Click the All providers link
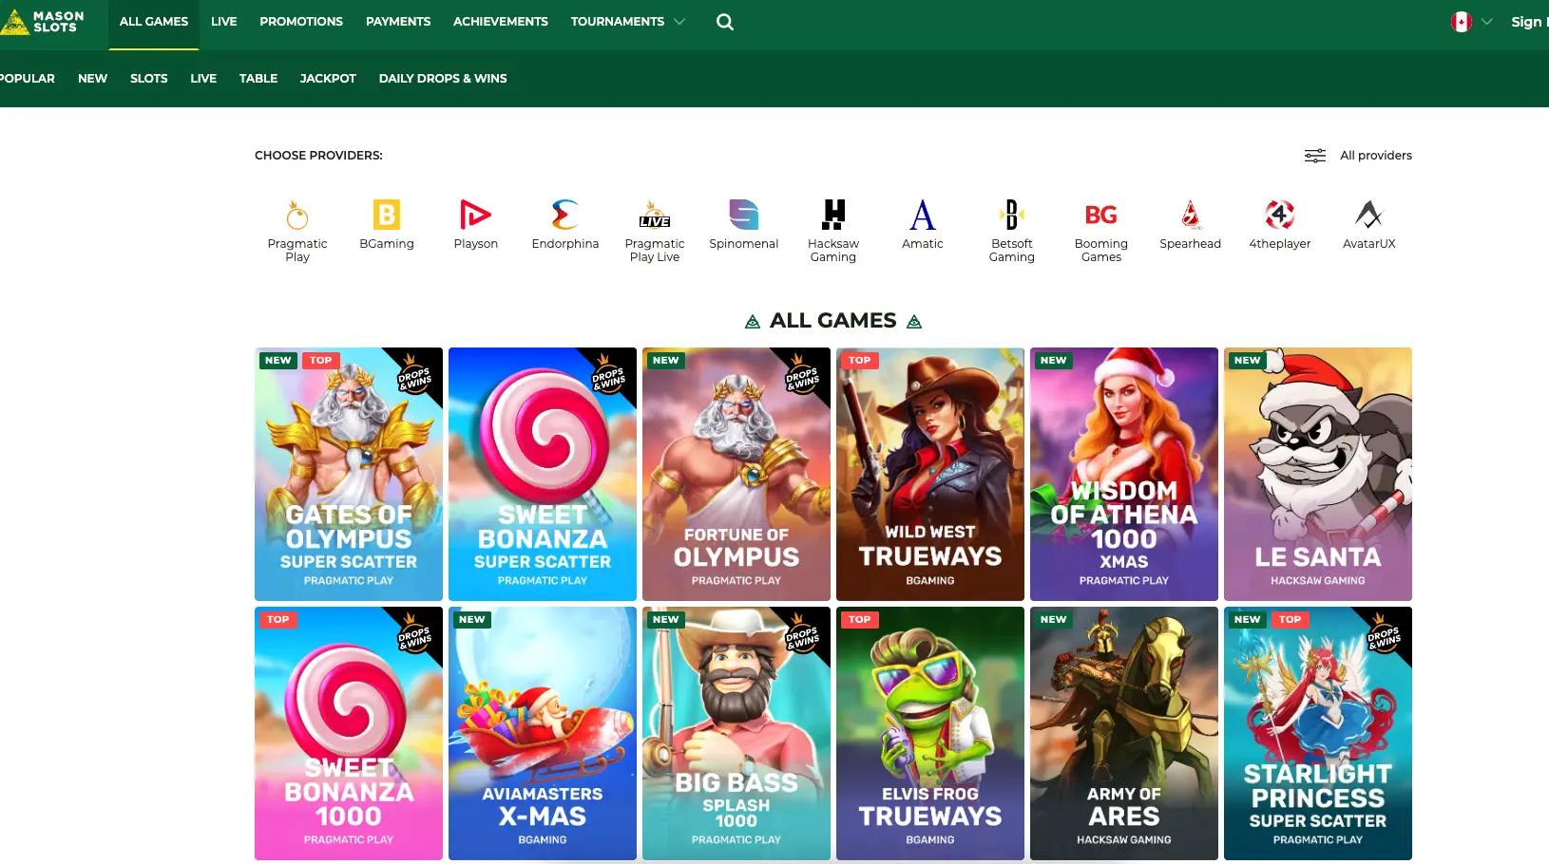This screenshot has height=864, width=1549. click(x=1375, y=155)
